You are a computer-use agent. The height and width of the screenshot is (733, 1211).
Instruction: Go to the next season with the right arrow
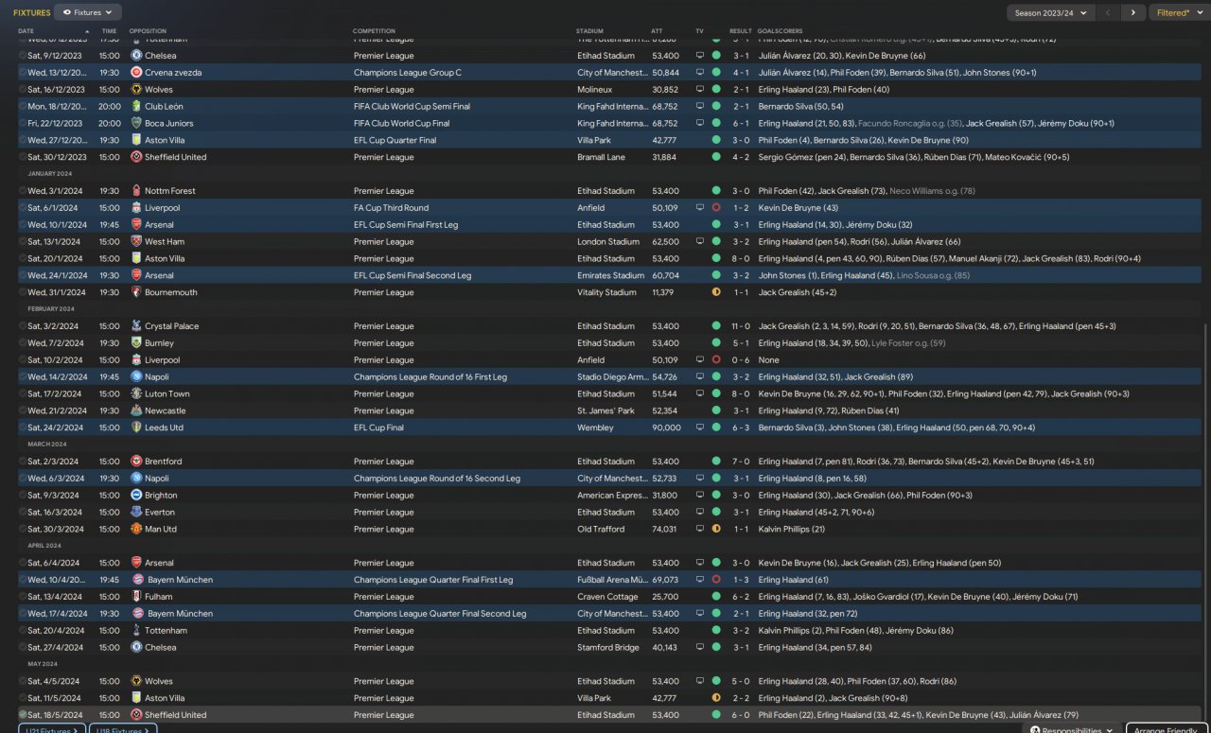[1133, 12]
